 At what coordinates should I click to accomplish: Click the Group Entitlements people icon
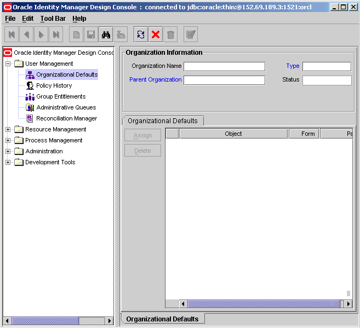point(30,96)
